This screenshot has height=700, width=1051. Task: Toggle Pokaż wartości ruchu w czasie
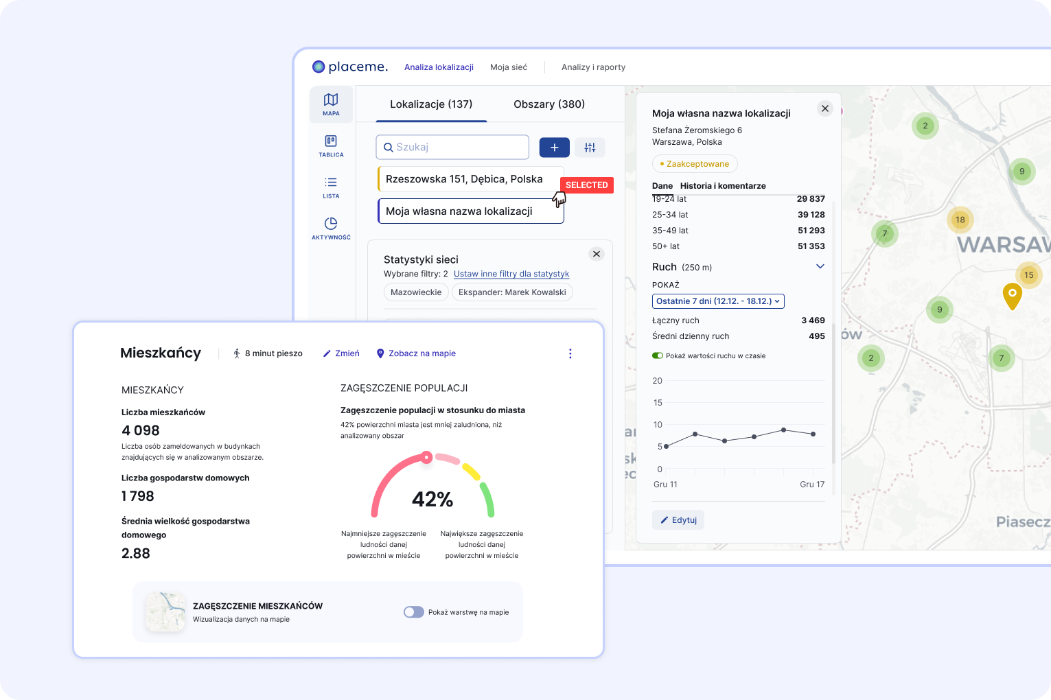coord(658,355)
